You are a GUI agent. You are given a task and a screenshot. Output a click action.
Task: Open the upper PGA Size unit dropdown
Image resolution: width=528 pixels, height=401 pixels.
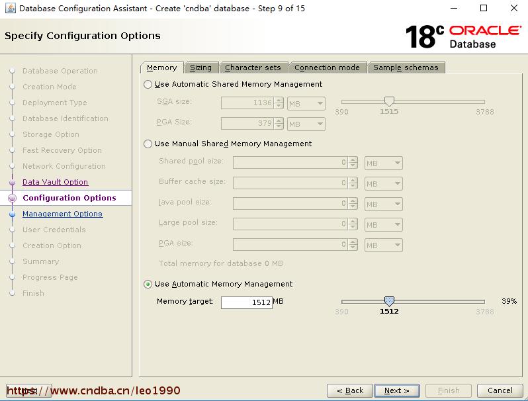click(306, 124)
